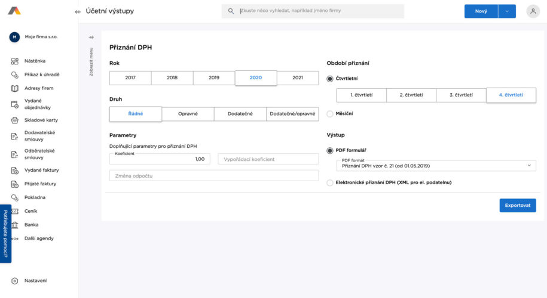Click the Banka building icon
The width and height of the screenshot is (547, 298).
[15, 225]
